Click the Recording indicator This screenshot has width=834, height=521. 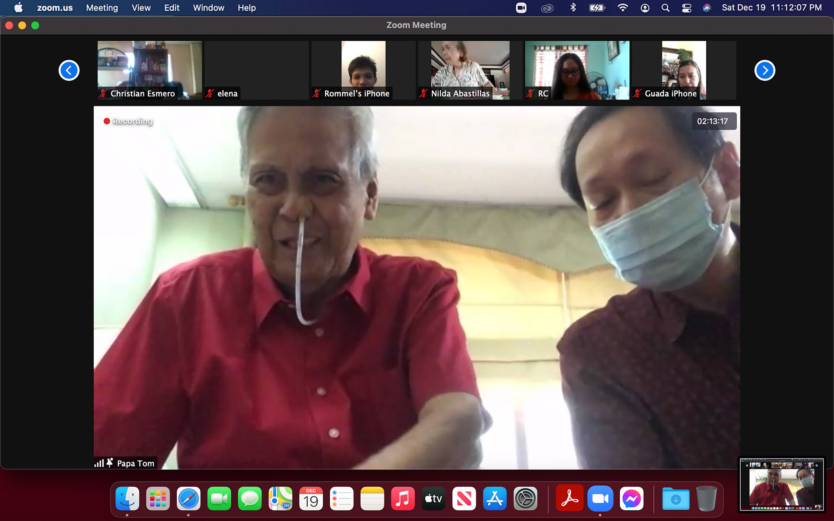128,121
